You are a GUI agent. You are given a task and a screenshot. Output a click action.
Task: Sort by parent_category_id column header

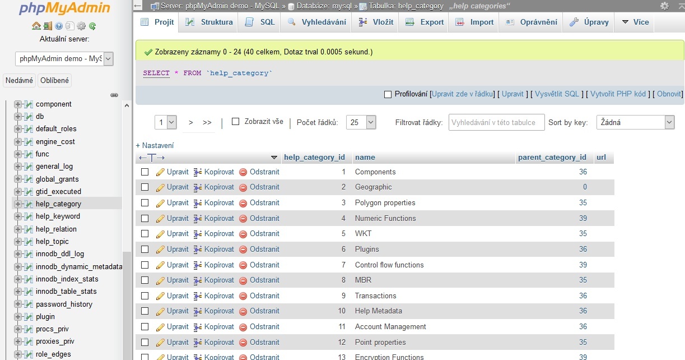(552, 158)
